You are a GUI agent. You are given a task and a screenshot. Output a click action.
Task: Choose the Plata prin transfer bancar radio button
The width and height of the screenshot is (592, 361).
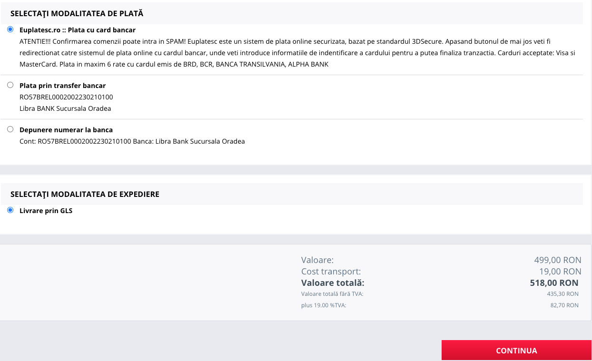coord(10,85)
